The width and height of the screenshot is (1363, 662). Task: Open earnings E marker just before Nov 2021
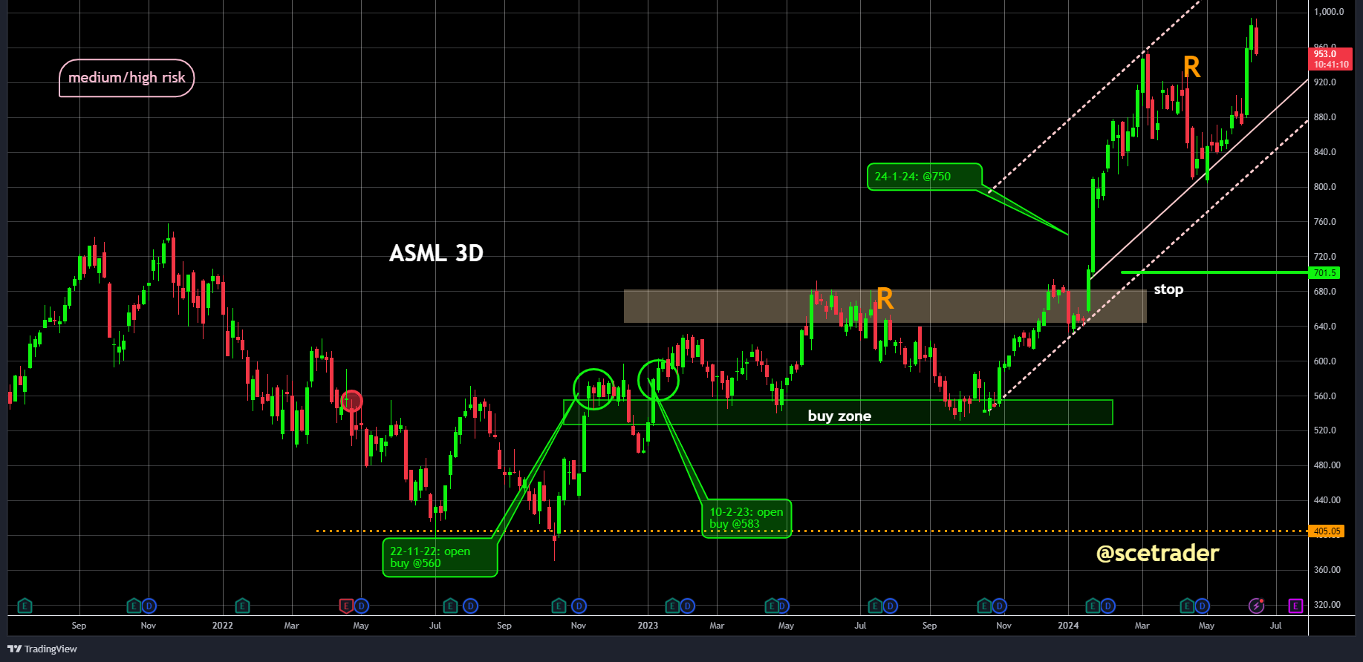tap(134, 606)
